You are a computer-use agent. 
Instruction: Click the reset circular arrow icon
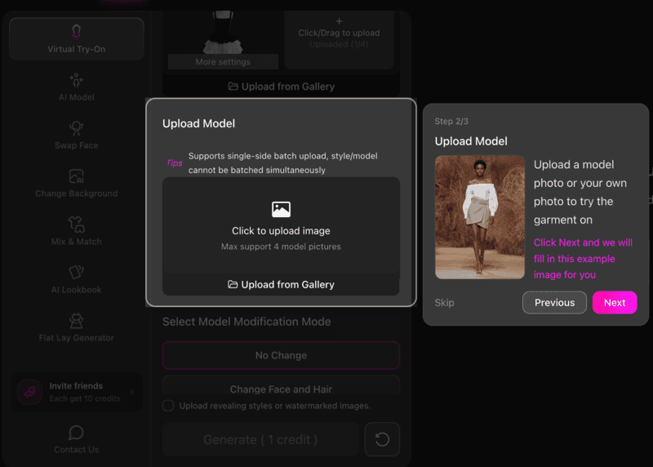(x=382, y=439)
